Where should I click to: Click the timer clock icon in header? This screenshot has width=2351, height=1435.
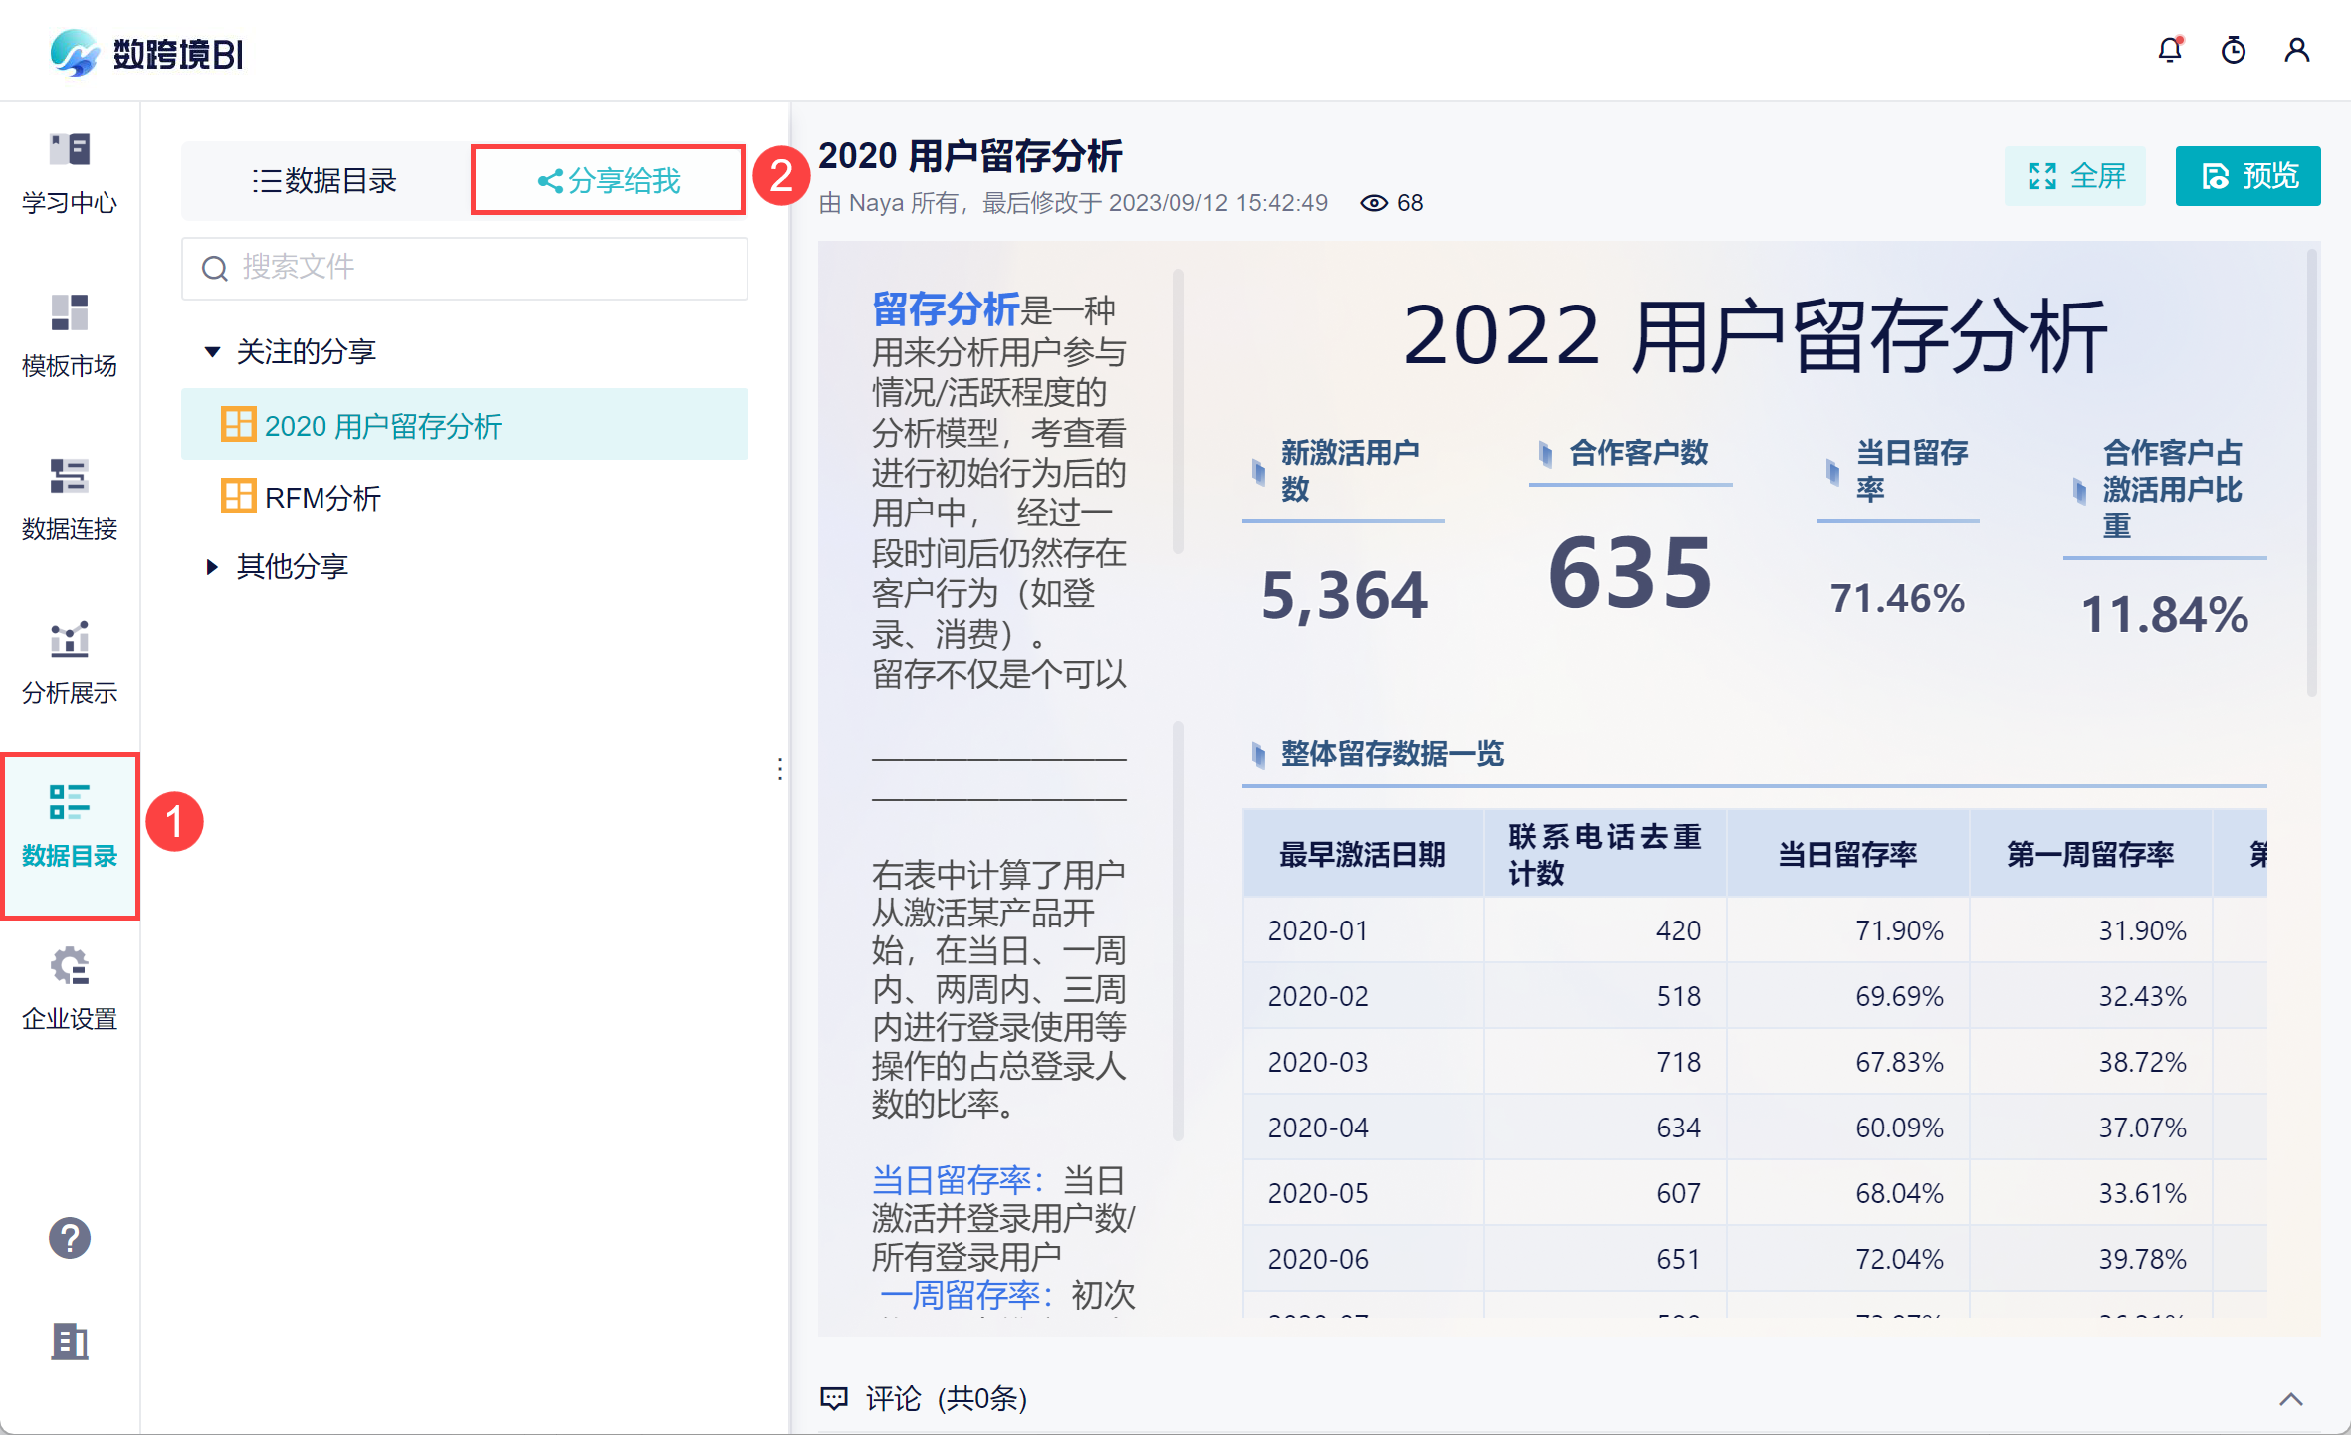click(2234, 50)
